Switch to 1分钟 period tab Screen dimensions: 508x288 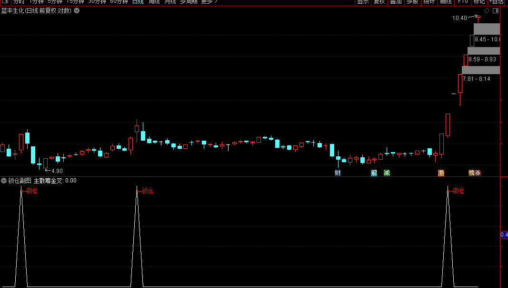coord(36,1)
